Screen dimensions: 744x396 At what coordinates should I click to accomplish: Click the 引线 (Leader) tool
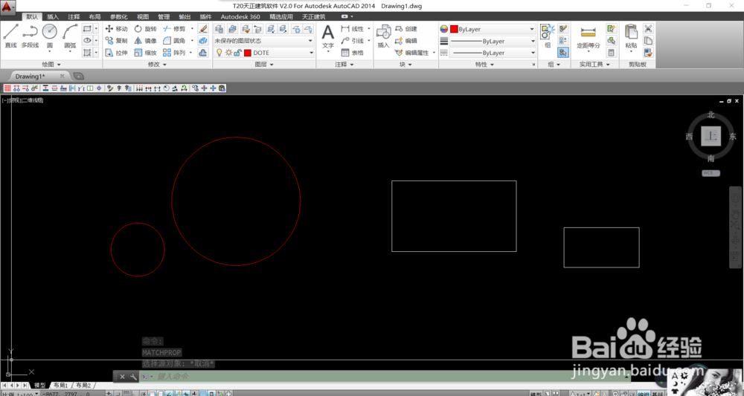coord(352,41)
